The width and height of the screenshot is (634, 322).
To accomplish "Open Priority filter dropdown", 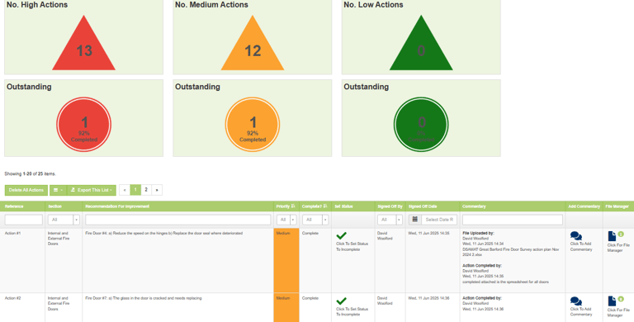I will click(286, 220).
